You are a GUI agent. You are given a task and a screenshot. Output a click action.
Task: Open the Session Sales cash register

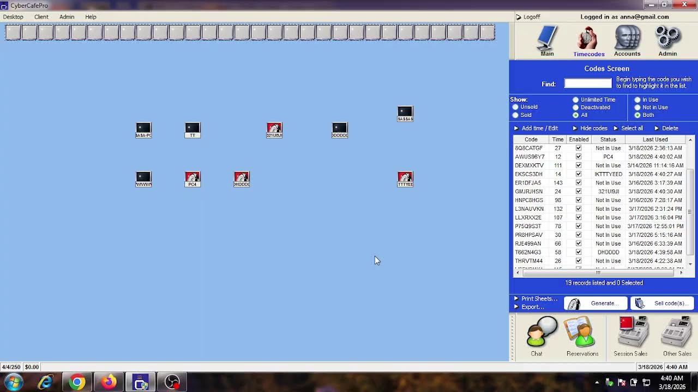(631, 336)
